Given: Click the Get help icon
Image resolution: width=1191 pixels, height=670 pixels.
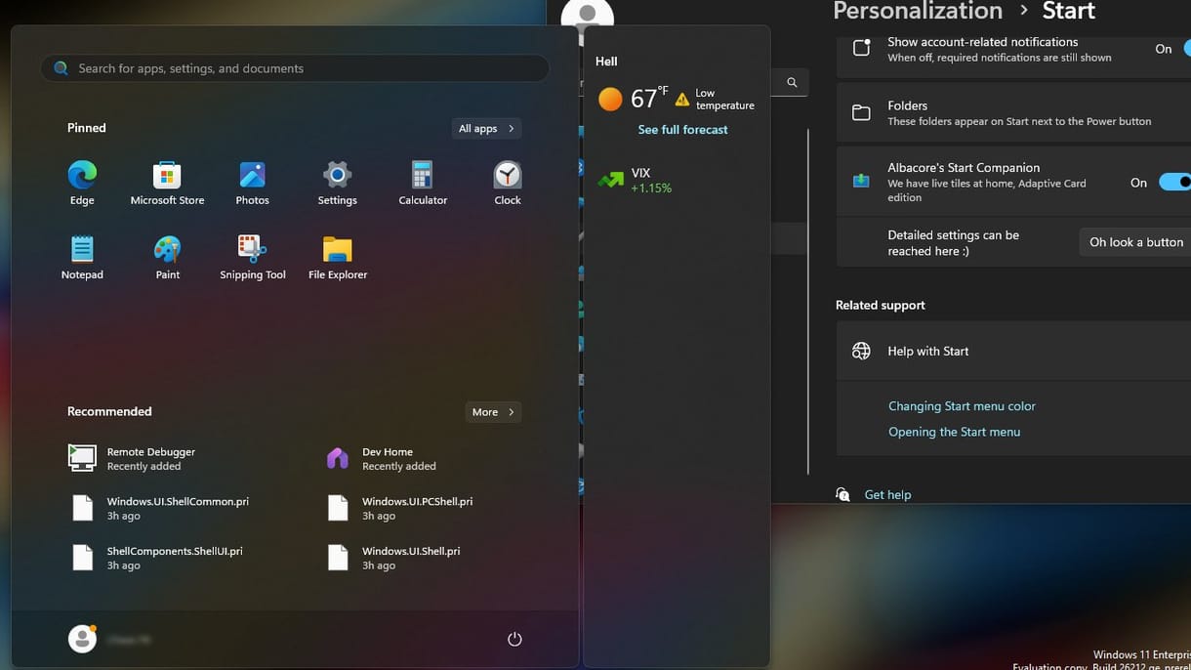Looking at the screenshot, I should point(842,494).
